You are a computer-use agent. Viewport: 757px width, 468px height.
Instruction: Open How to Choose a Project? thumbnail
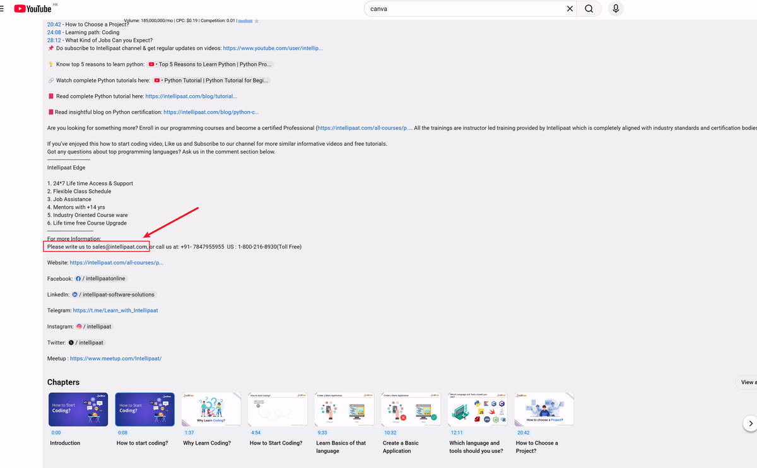544,409
